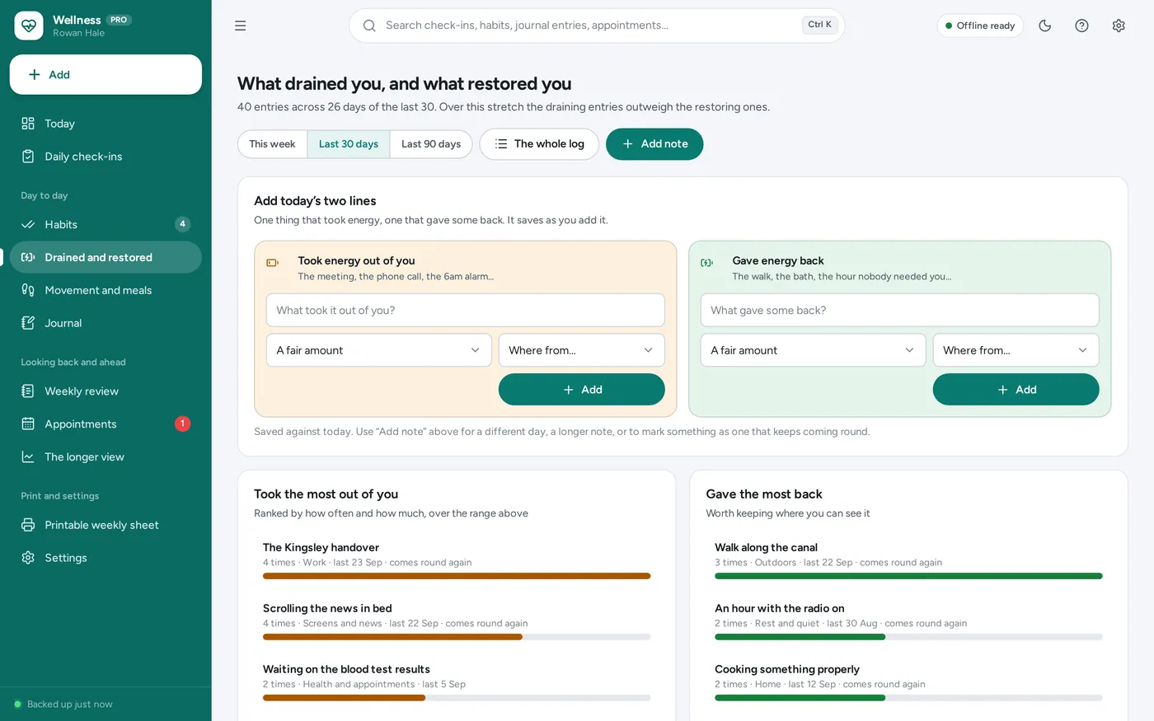Screen dimensions: 1154x721
Task: Open Drained and restored sidebar item
Action: pos(106,257)
